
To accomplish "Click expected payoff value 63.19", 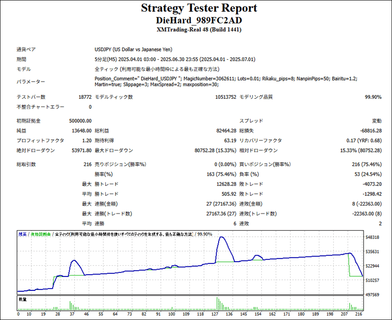I will (x=230, y=141).
